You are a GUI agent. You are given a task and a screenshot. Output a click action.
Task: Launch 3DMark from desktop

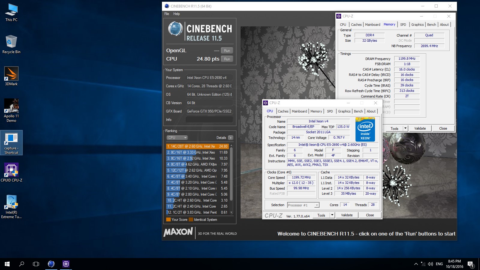(x=11, y=76)
